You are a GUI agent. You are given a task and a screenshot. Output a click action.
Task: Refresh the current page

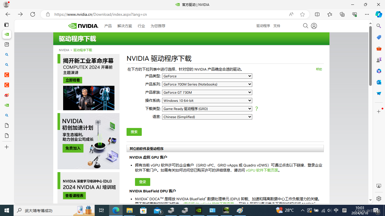pos(33,14)
